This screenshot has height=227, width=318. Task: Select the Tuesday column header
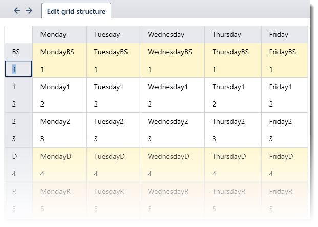pyautogui.click(x=107, y=35)
